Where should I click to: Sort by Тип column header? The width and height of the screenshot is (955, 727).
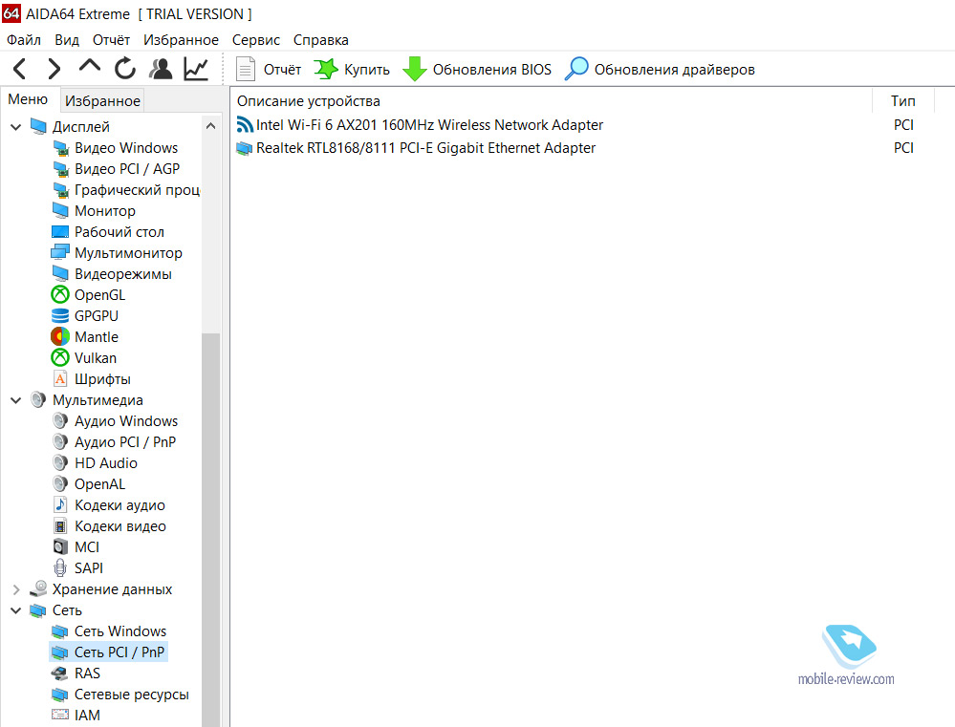(903, 101)
